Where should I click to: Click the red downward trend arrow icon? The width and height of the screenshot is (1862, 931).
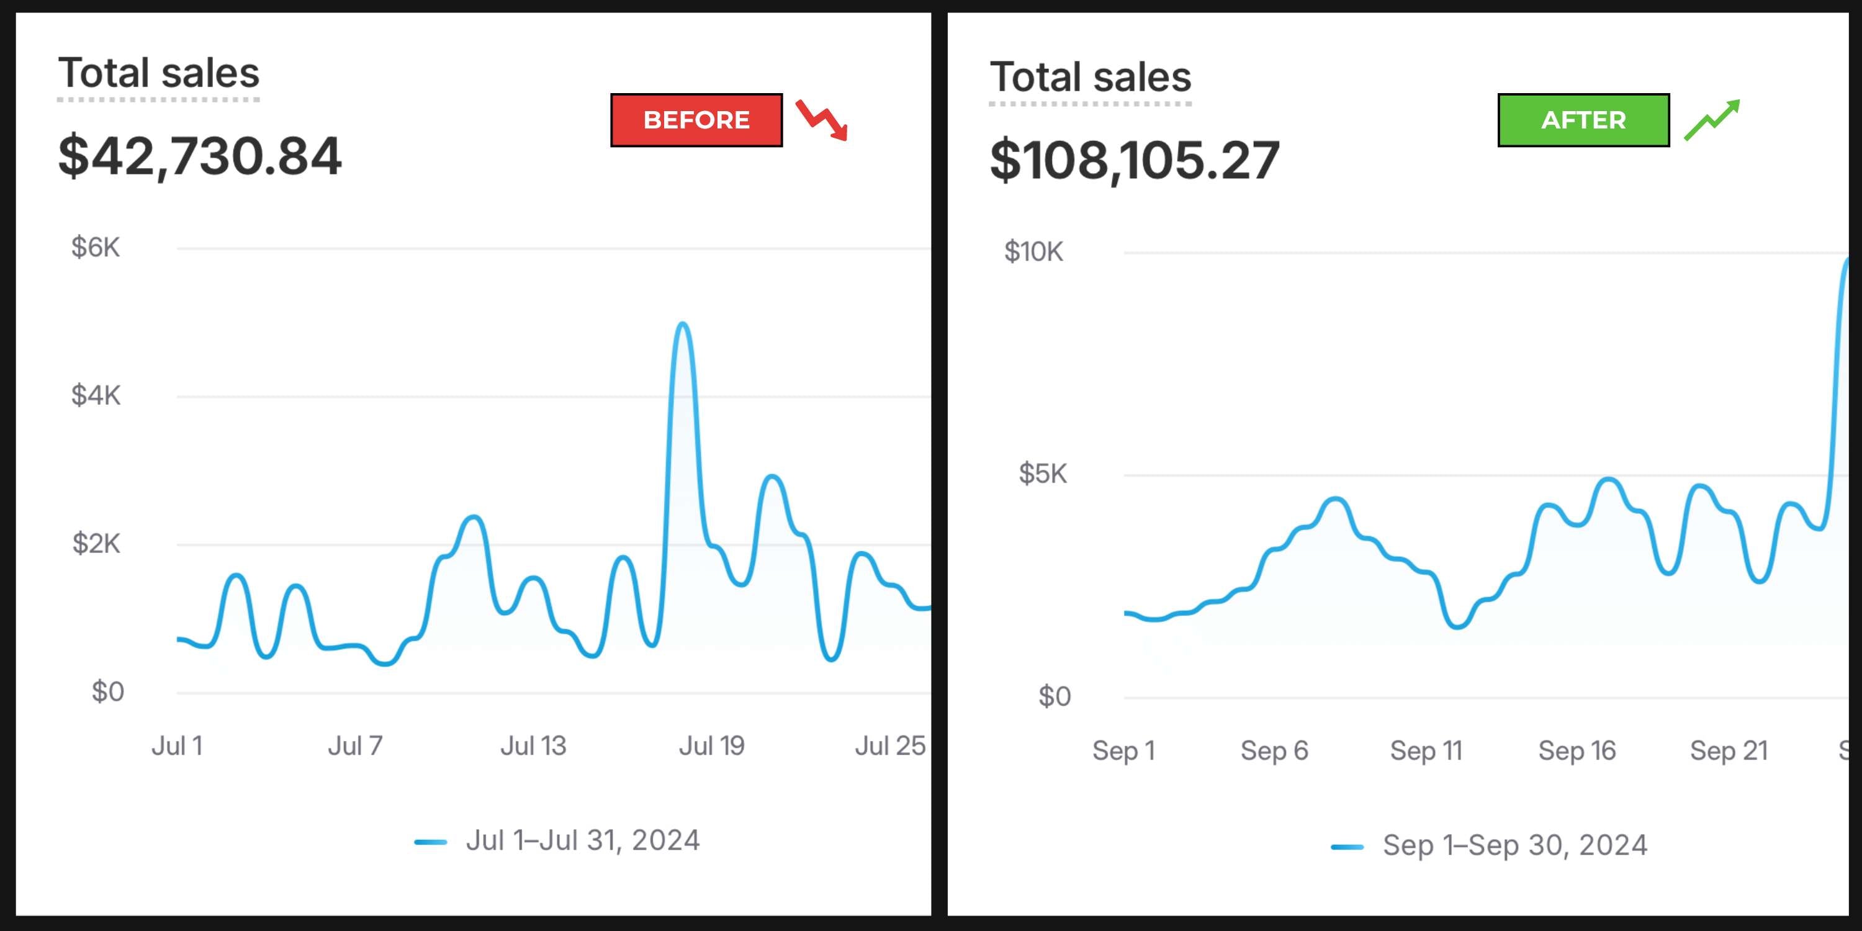[822, 120]
